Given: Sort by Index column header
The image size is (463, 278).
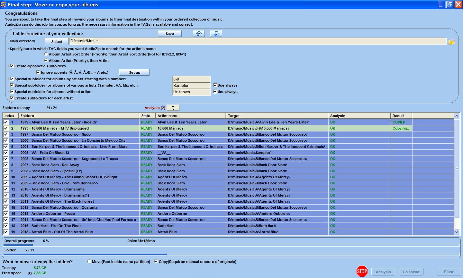Looking at the screenshot, I should click(10, 116).
